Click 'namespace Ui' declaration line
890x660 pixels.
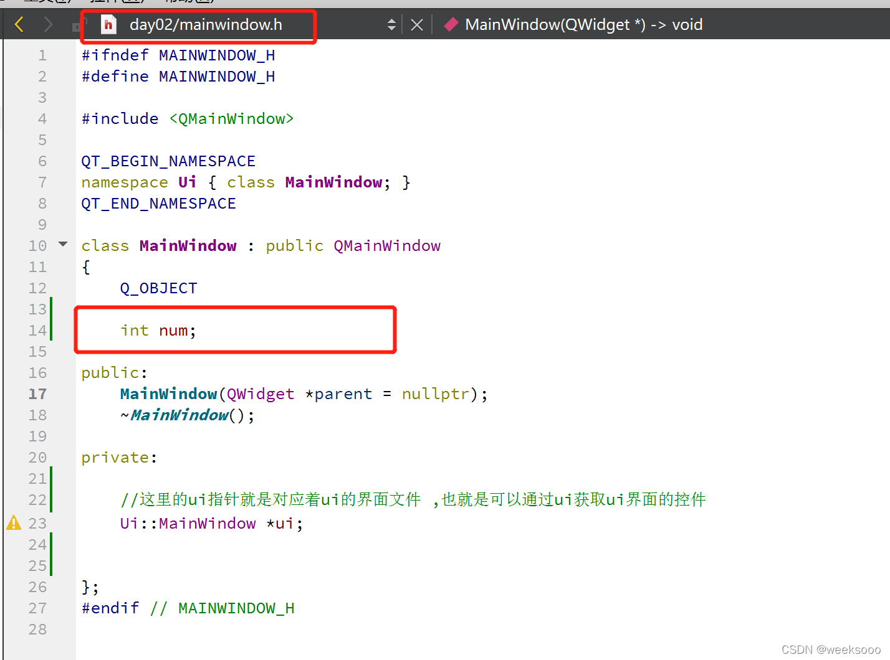[246, 182]
